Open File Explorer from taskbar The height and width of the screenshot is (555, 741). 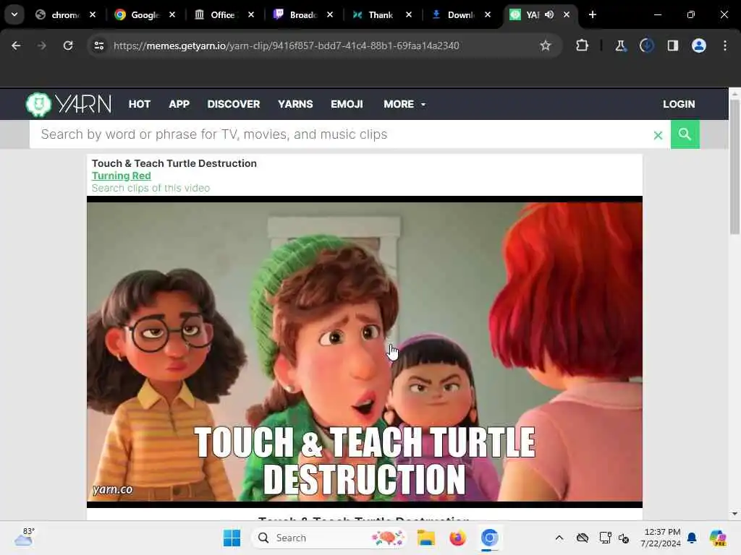425,538
